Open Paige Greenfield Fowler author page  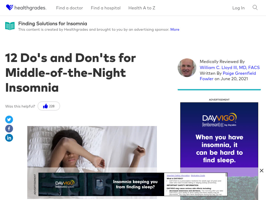[x=228, y=76]
